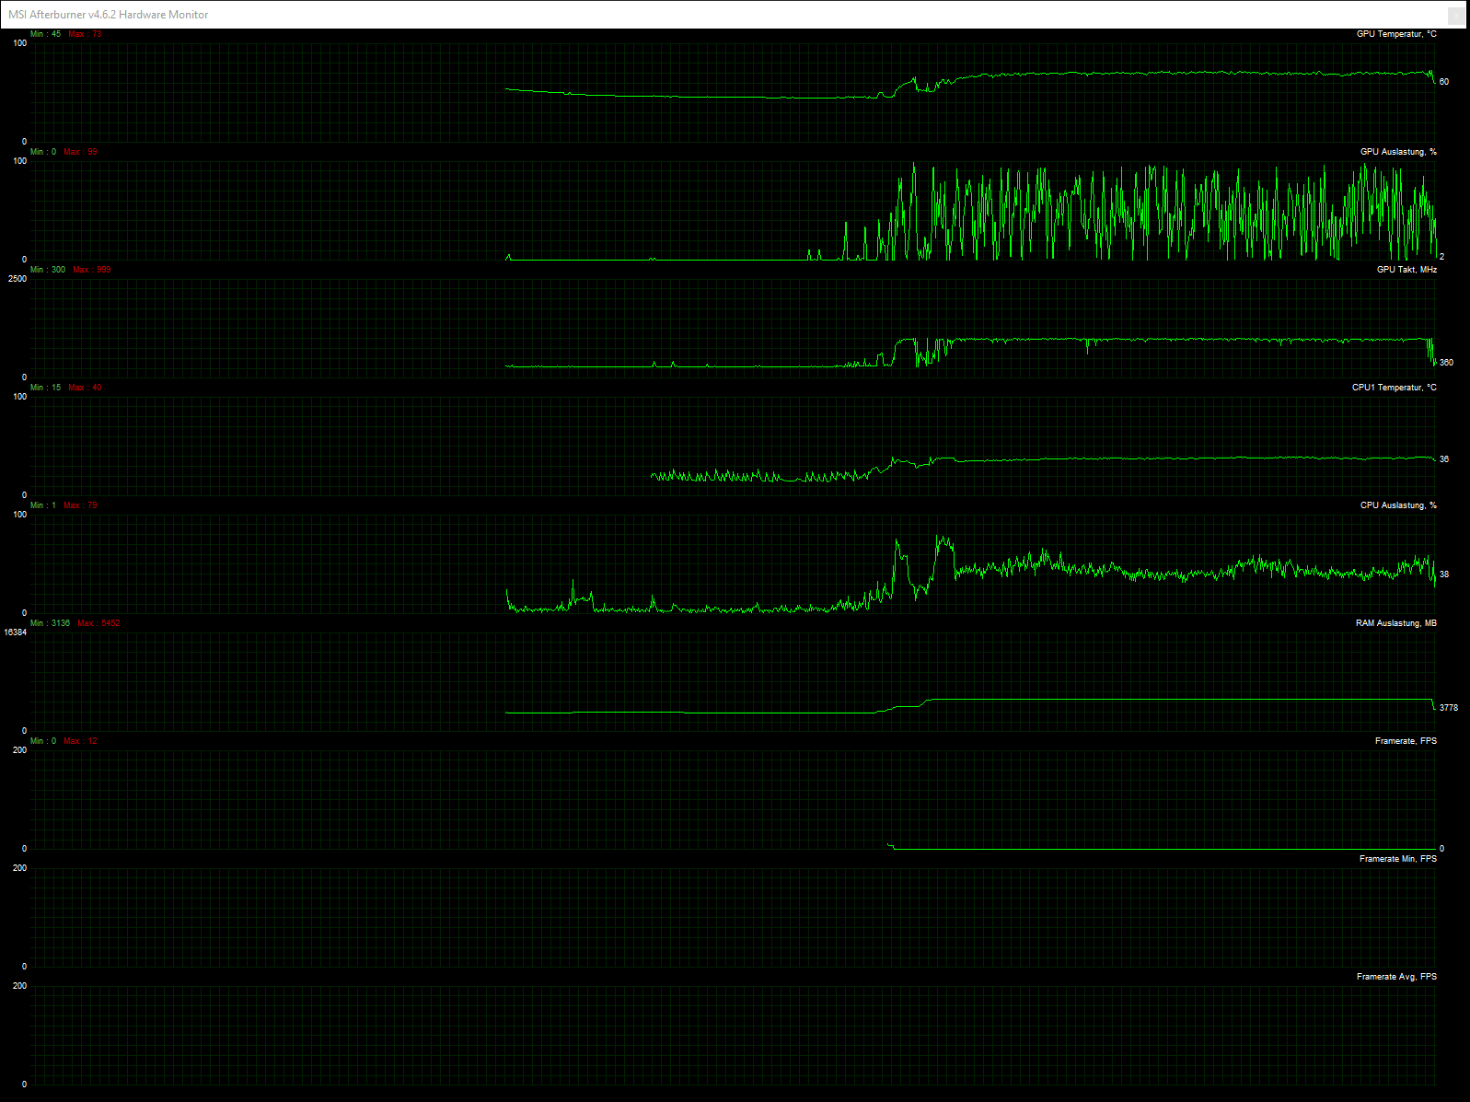Click the 2500 axis label of GPU Takt
Screen dimensions: 1470x1102
(x=17, y=279)
